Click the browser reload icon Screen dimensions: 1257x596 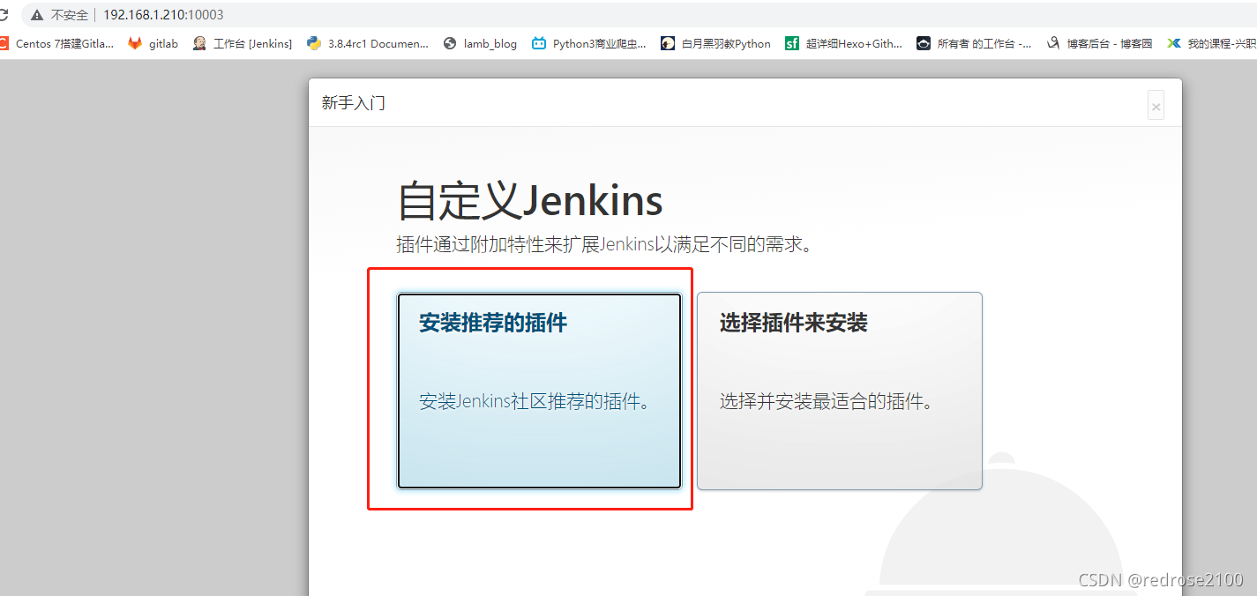[4, 15]
